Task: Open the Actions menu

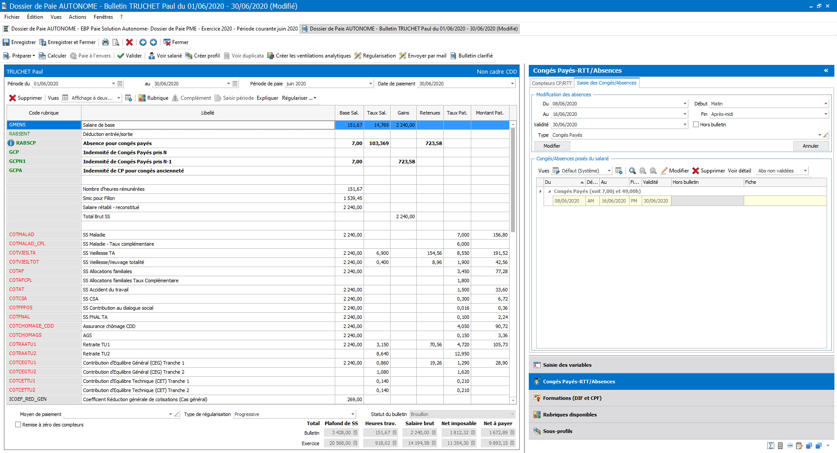Action: (77, 17)
